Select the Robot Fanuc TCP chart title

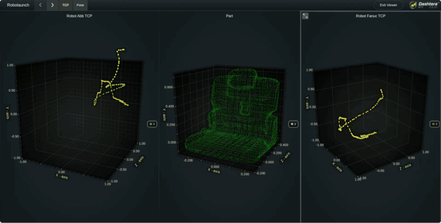371,16
